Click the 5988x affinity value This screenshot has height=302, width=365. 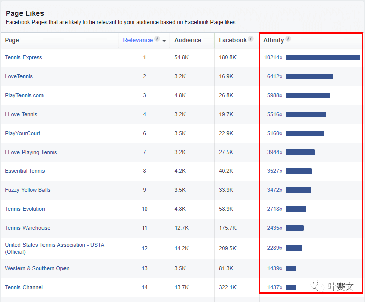coord(275,95)
